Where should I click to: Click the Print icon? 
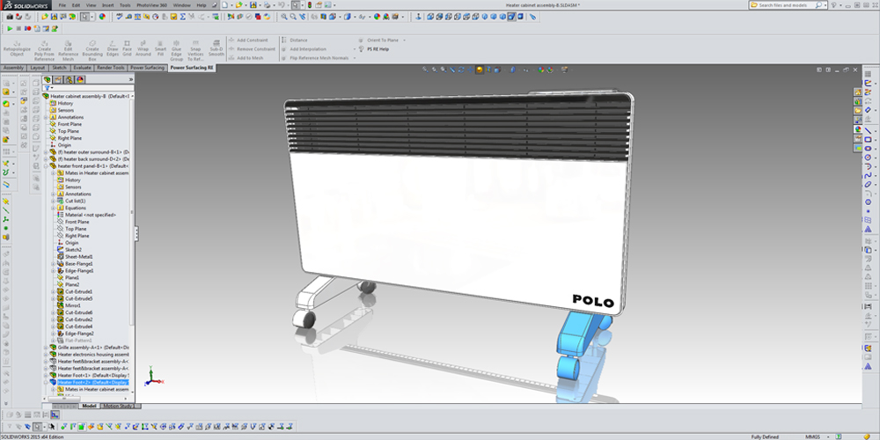(x=268, y=5)
